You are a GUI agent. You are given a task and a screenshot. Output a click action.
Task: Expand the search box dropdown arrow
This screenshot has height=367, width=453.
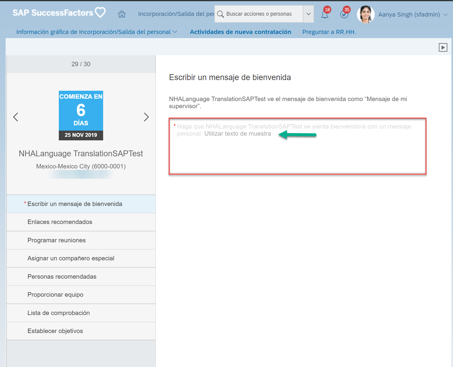click(x=309, y=14)
